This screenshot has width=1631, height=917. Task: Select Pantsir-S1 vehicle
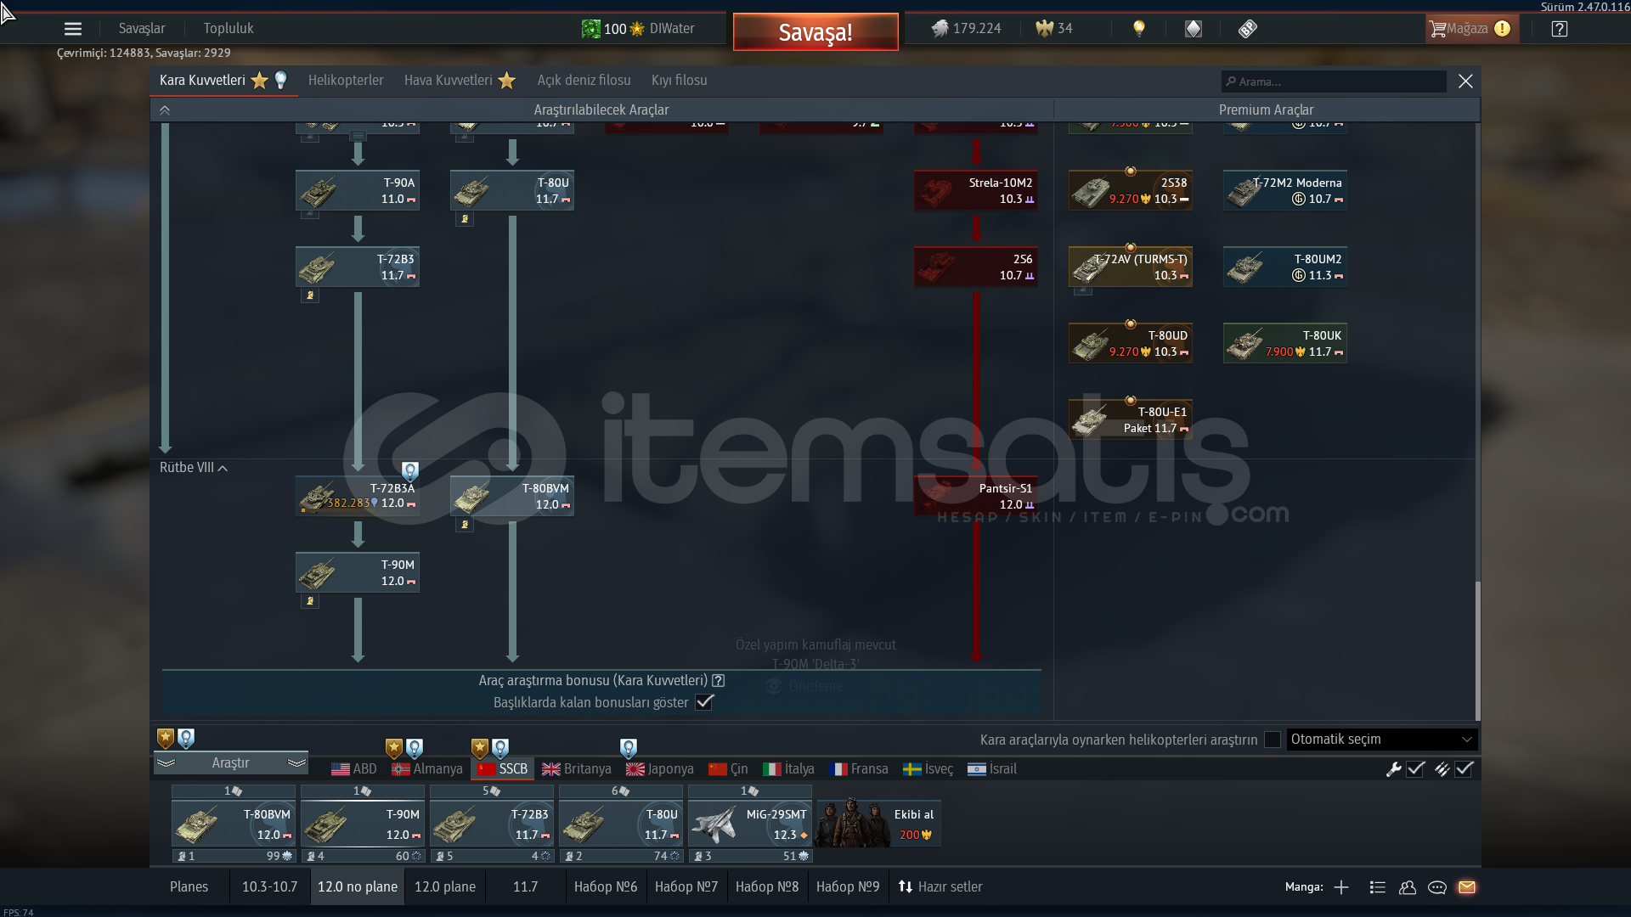pos(976,496)
